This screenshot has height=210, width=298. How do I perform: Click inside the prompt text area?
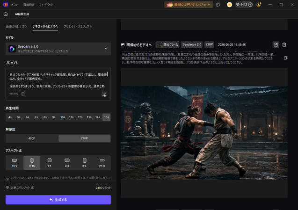[x=58, y=81]
